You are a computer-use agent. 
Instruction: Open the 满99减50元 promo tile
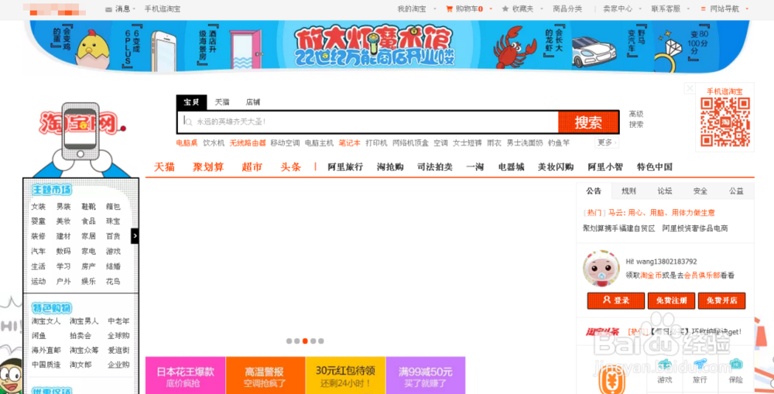pyautogui.click(x=426, y=375)
